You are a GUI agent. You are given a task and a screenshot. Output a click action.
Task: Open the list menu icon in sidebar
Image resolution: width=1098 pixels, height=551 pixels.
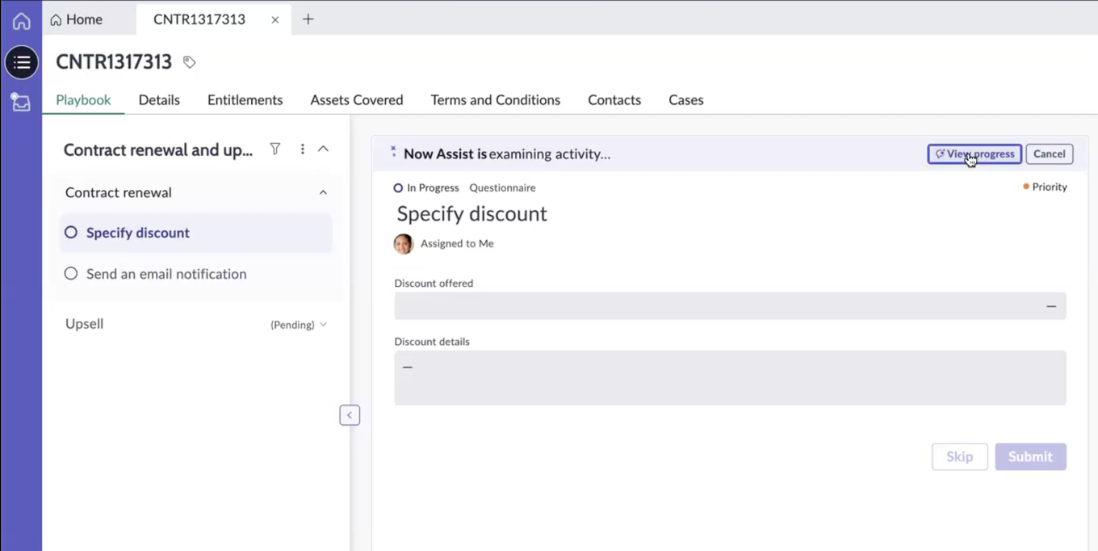click(x=22, y=62)
